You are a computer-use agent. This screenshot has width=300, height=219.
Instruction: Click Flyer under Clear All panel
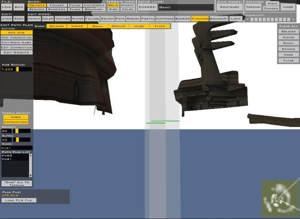pyautogui.click(x=288, y=60)
